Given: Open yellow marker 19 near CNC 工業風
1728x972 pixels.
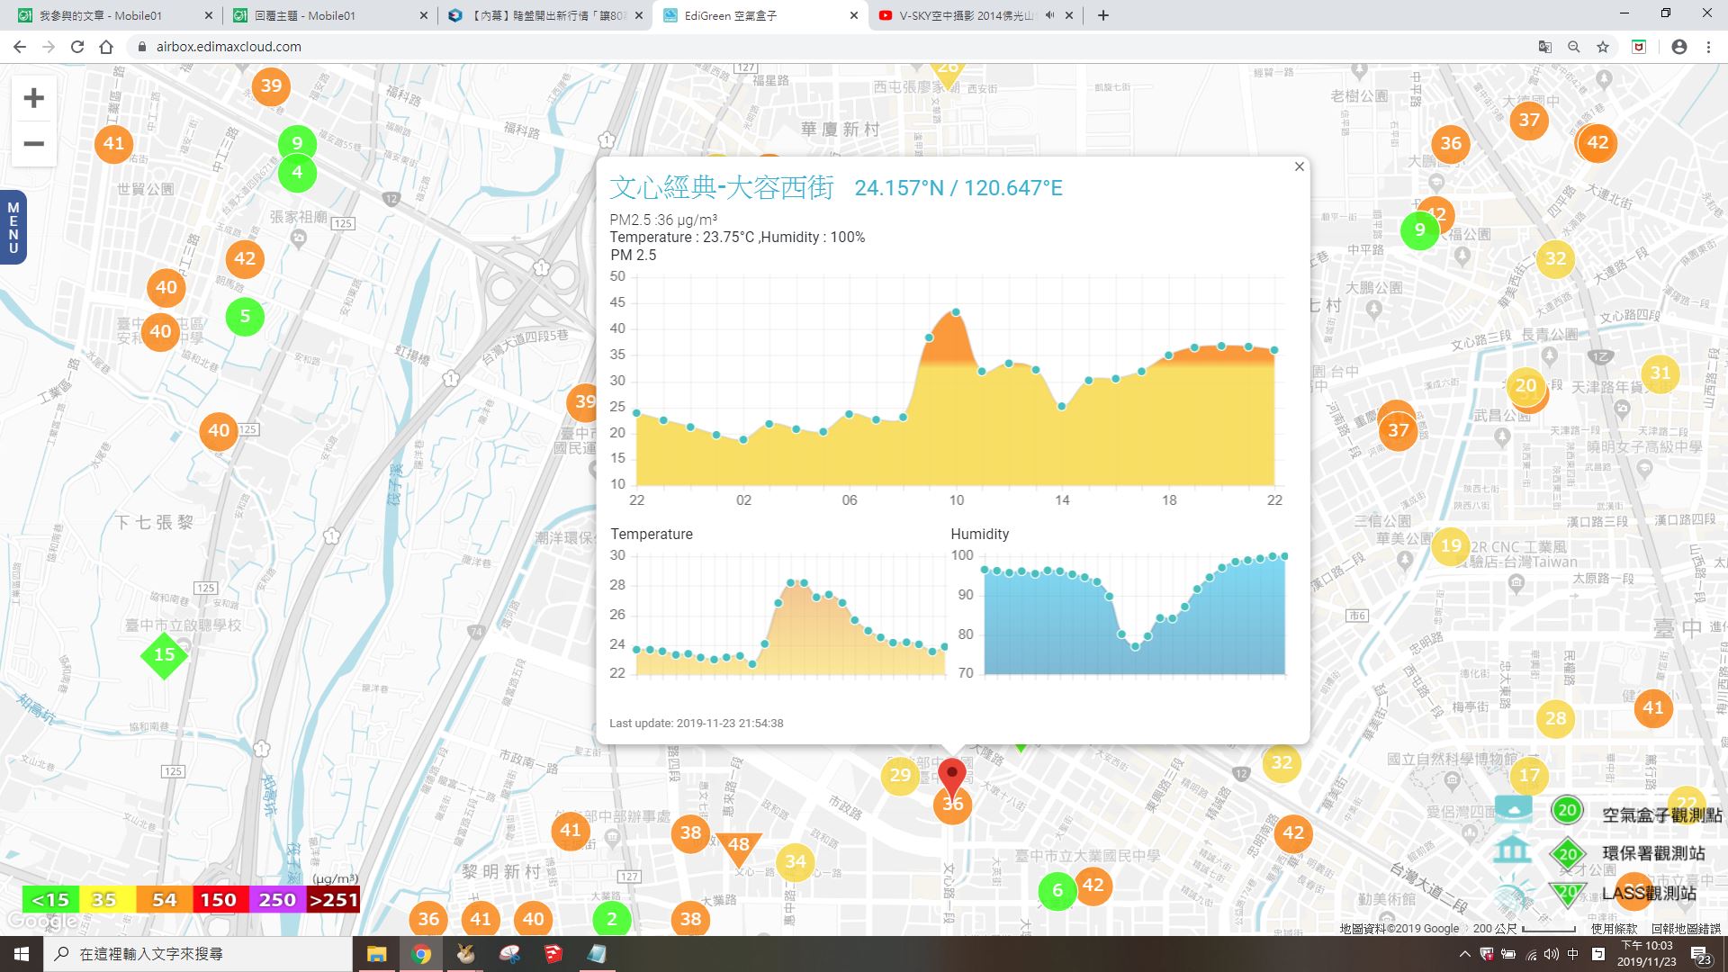Looking at the screenshot, I should pyautogui.click(x=1451, y=545).
